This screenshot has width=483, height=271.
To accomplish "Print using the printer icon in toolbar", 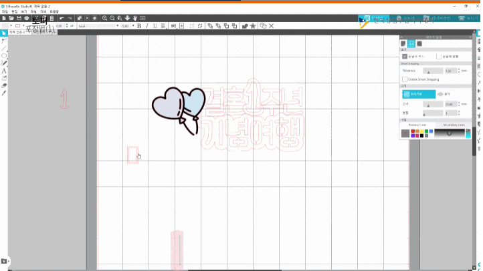I will tap(27, 18).
